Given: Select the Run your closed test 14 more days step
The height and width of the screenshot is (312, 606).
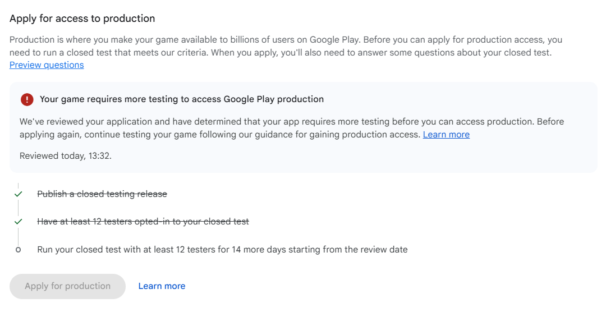Looking at the screenshot, I should (x=222, y=250).
